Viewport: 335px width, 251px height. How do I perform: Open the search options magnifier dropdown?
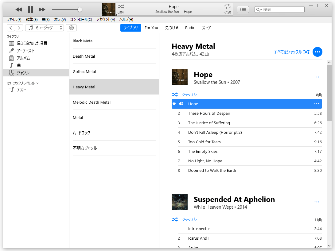(259, 10)
